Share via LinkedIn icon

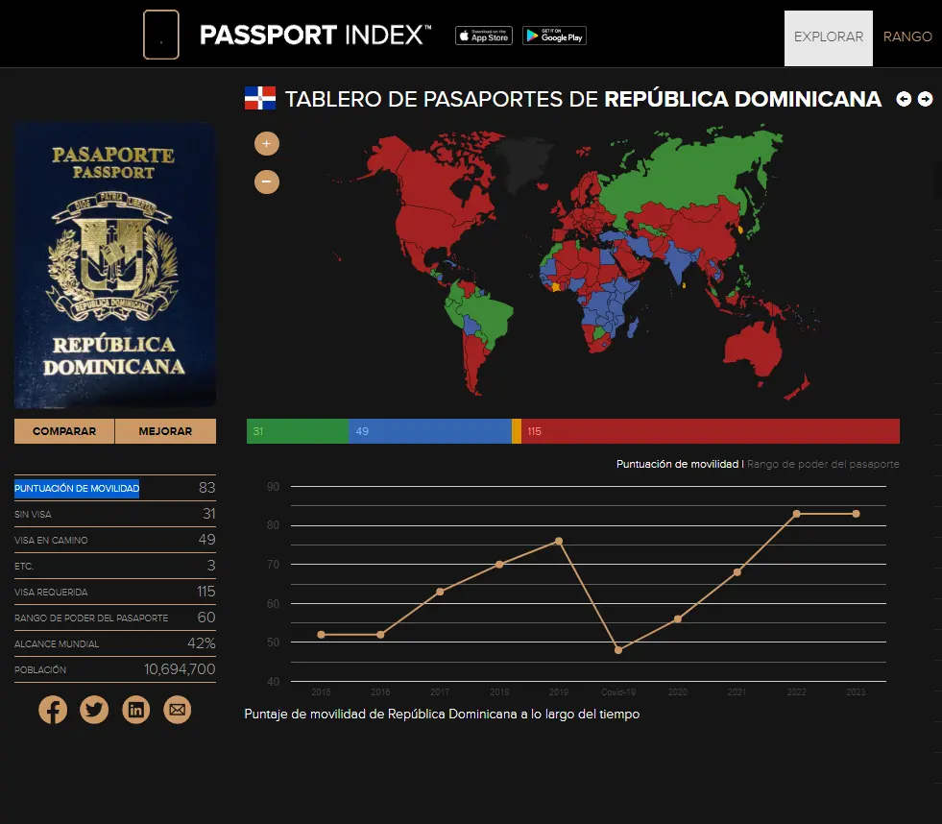135,710
